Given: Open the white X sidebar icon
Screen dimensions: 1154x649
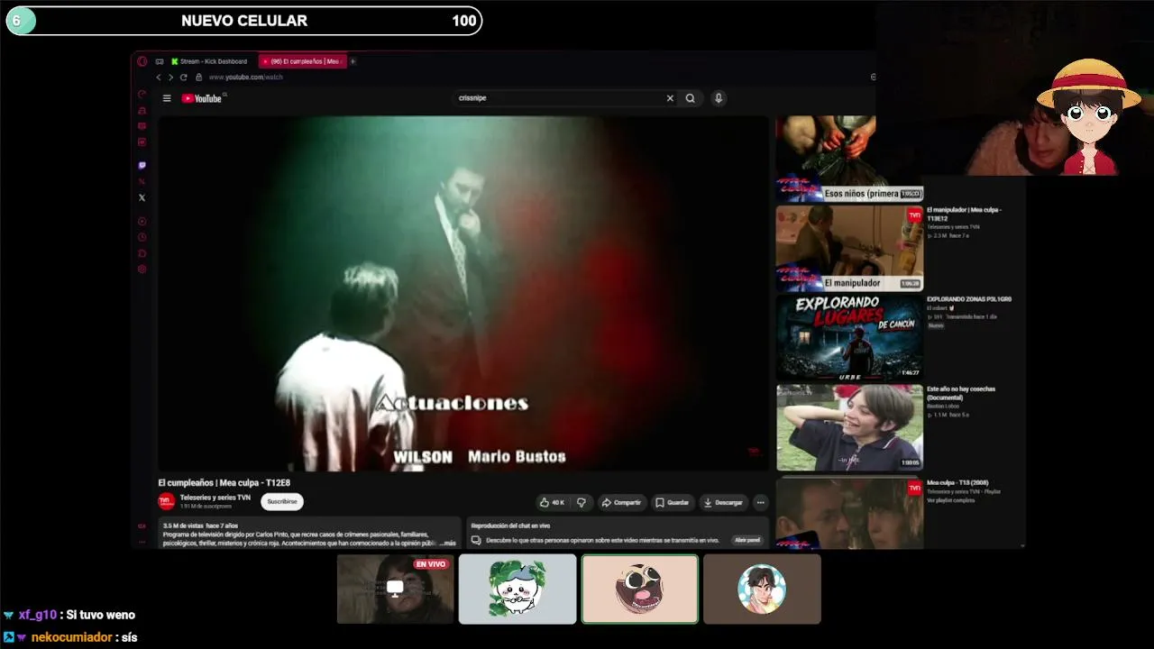Looking at the screenshot, I should tap(142, 197).
